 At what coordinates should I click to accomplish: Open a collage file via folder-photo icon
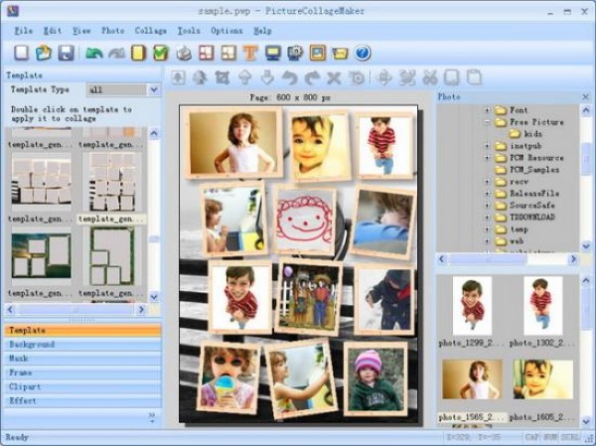coord(44,53)
